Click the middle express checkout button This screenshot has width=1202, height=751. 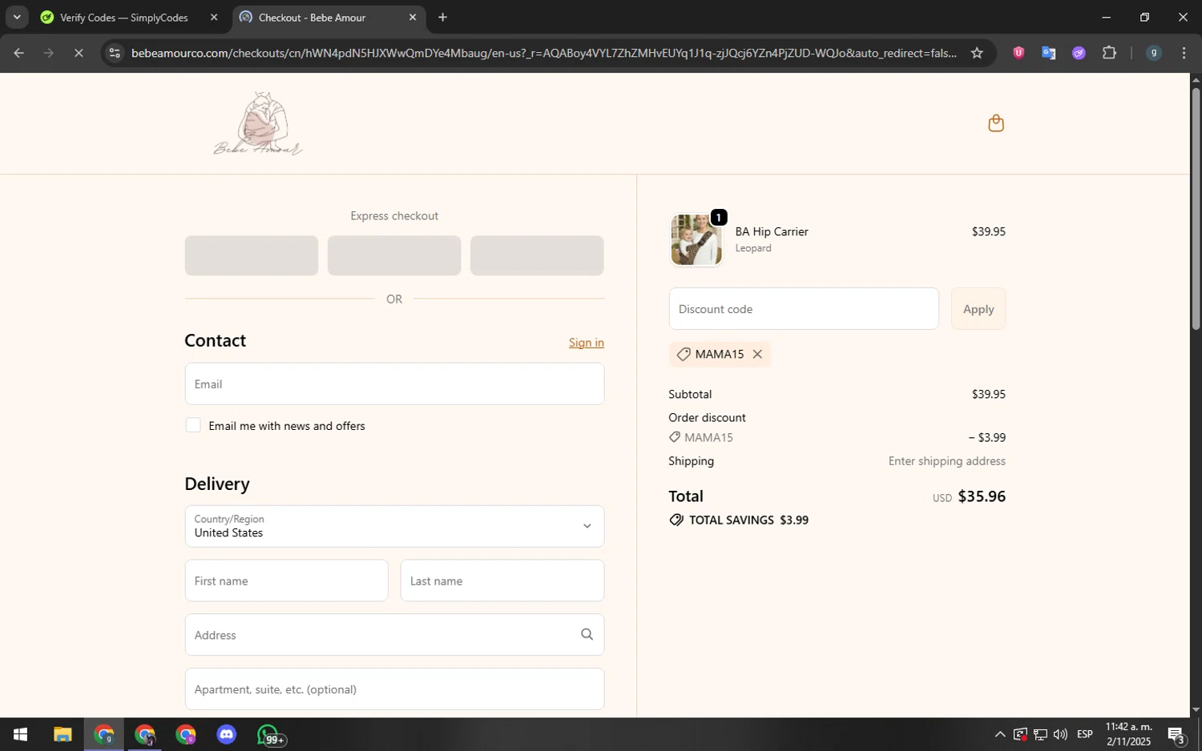click(394, 255)
